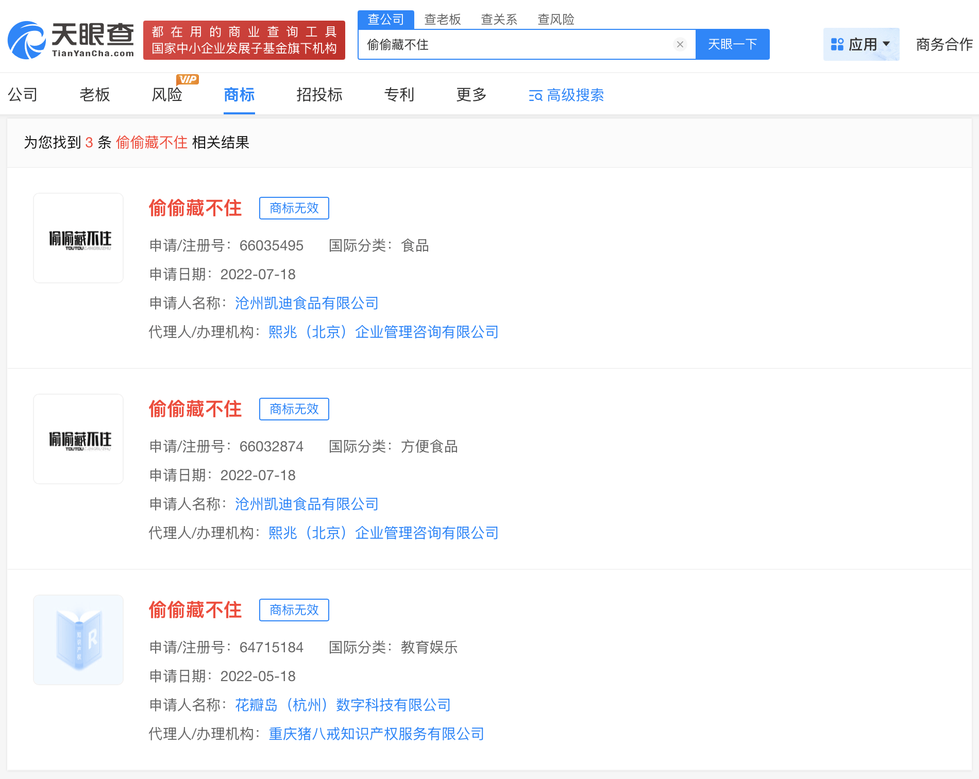Click 商标无效 tag on 64715184 result
The image size is (979, 779).
(x=294, y=610)
